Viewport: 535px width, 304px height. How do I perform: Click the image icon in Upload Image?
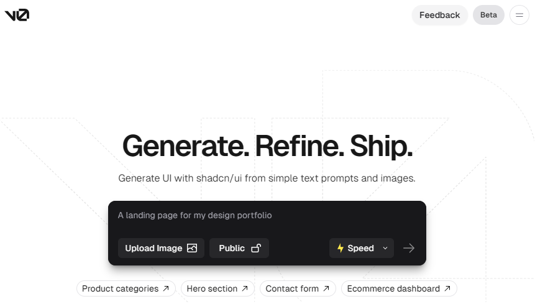click(192, 248)
